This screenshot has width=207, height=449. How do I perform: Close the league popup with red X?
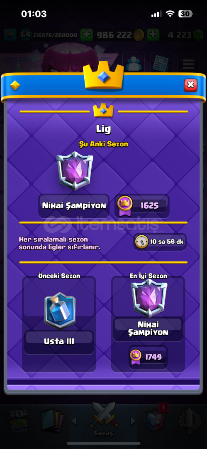[x=190, y=85]
